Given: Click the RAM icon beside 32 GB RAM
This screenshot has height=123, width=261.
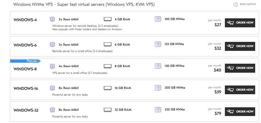Looking at the screenshot, I should tap(108, 110).
